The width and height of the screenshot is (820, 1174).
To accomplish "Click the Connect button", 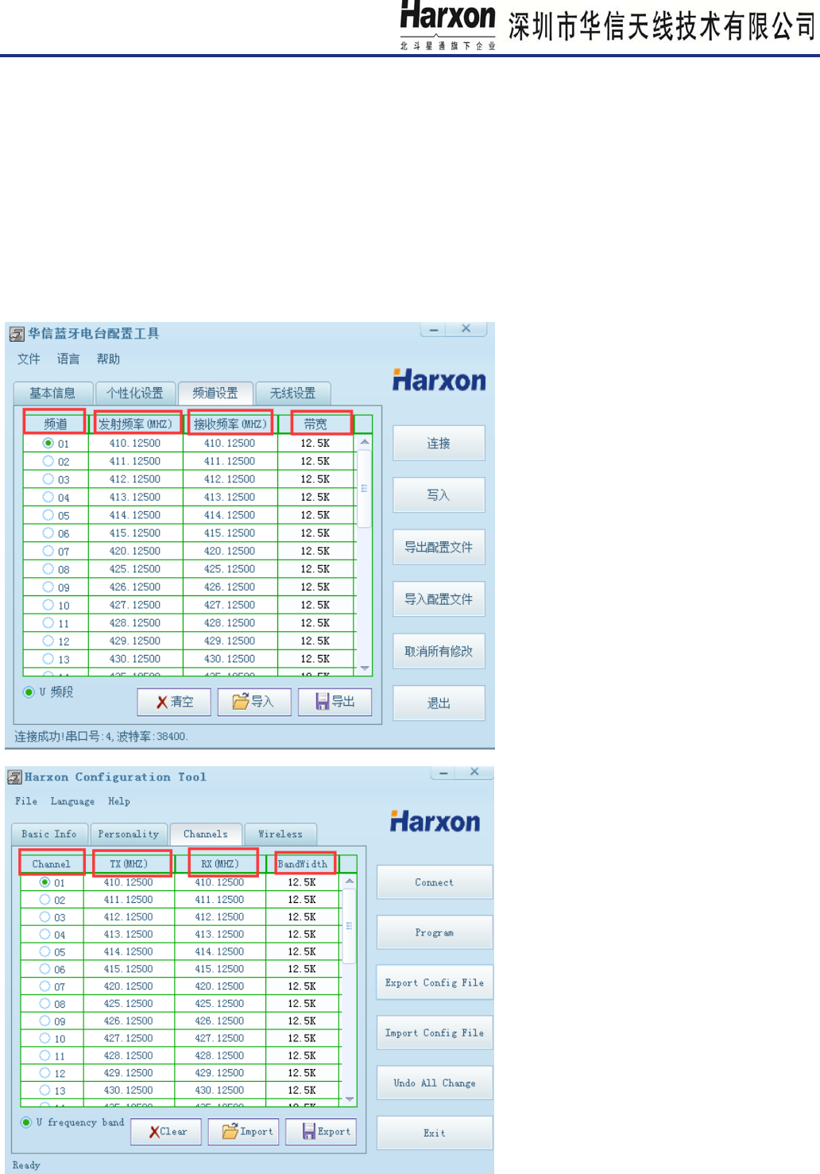I will (x=435, y=882).
